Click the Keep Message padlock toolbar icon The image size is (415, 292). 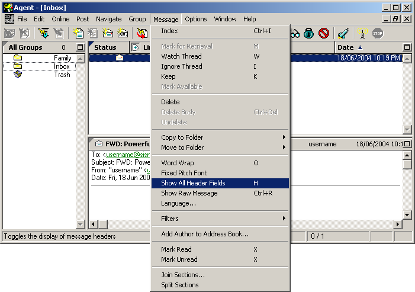(x=308, y=33)
